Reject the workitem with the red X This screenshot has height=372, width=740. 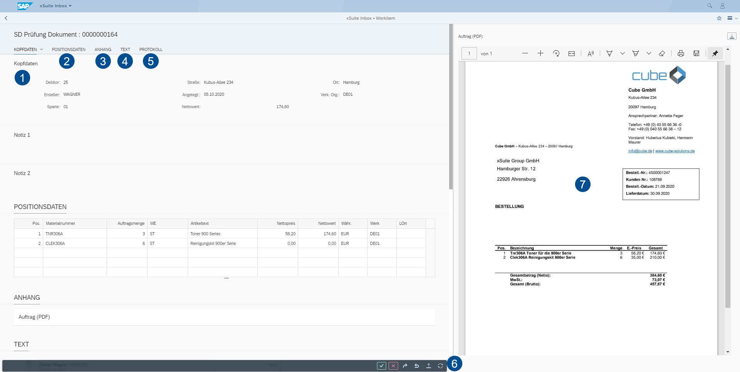coord(393,365)
